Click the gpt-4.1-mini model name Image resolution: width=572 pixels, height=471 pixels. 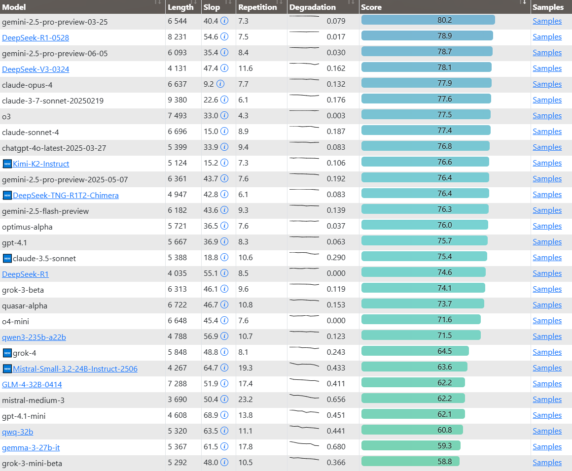[24, 416]
